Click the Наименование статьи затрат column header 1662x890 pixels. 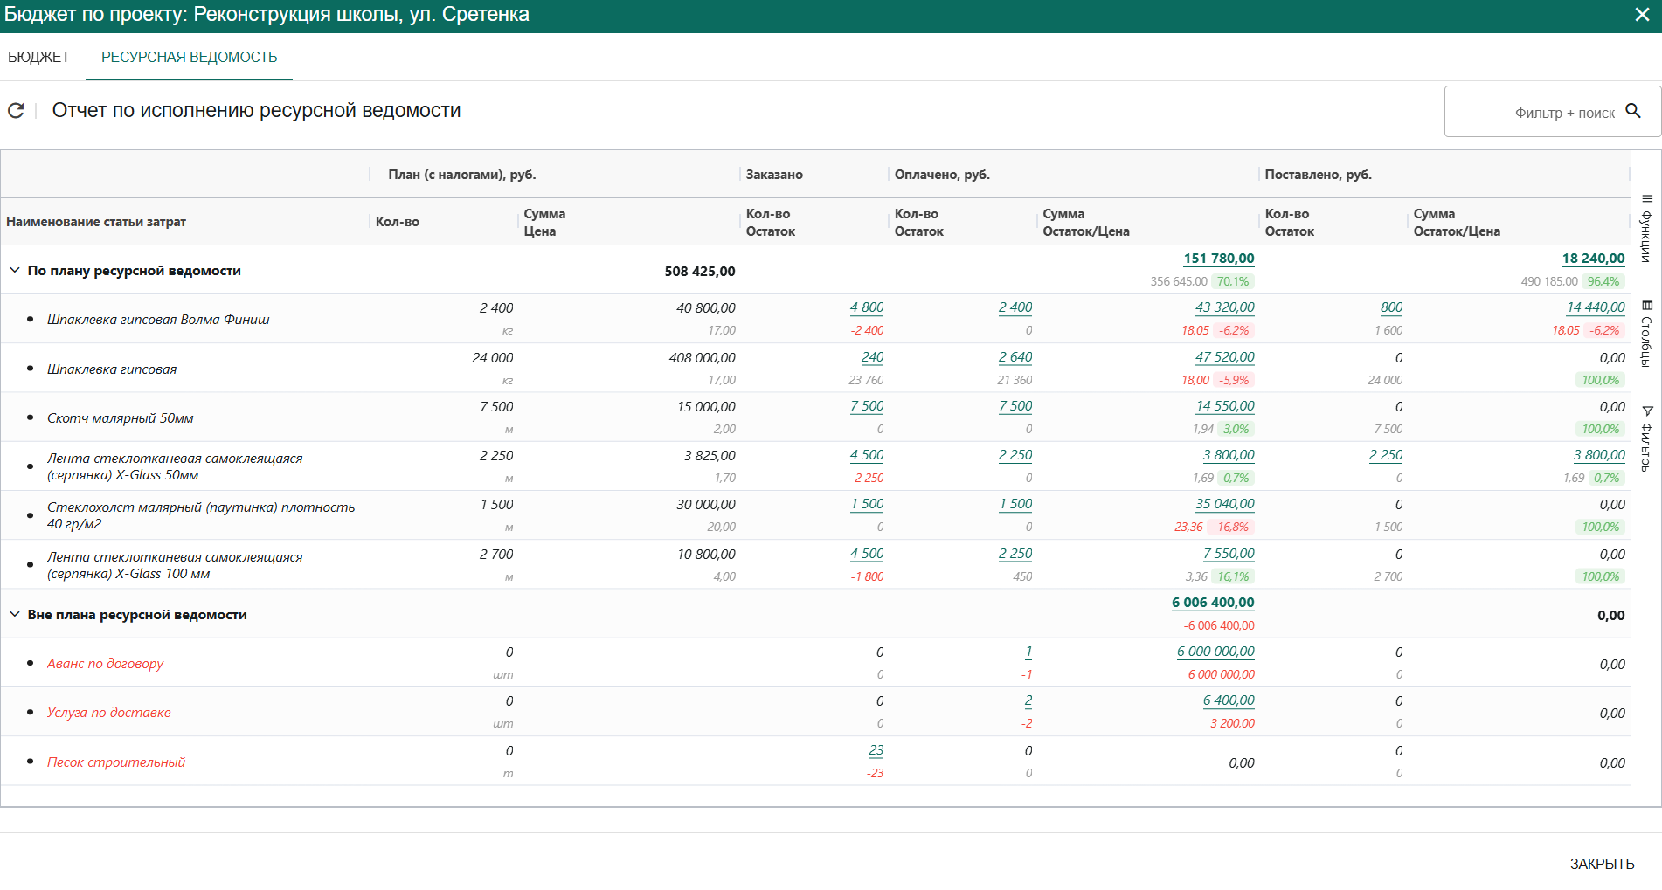96,222
